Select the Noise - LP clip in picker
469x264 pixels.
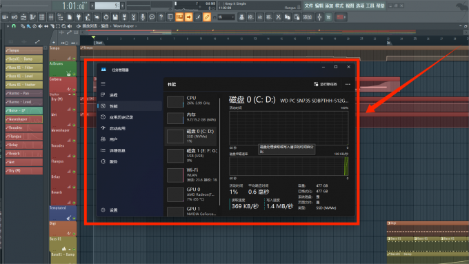tap(24, 110)
